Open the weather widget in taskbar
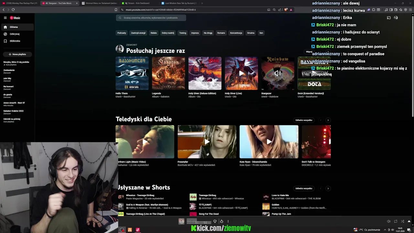The height and width of the screenshot is (233, 414). pyautogui.click(x=367, y=230)
